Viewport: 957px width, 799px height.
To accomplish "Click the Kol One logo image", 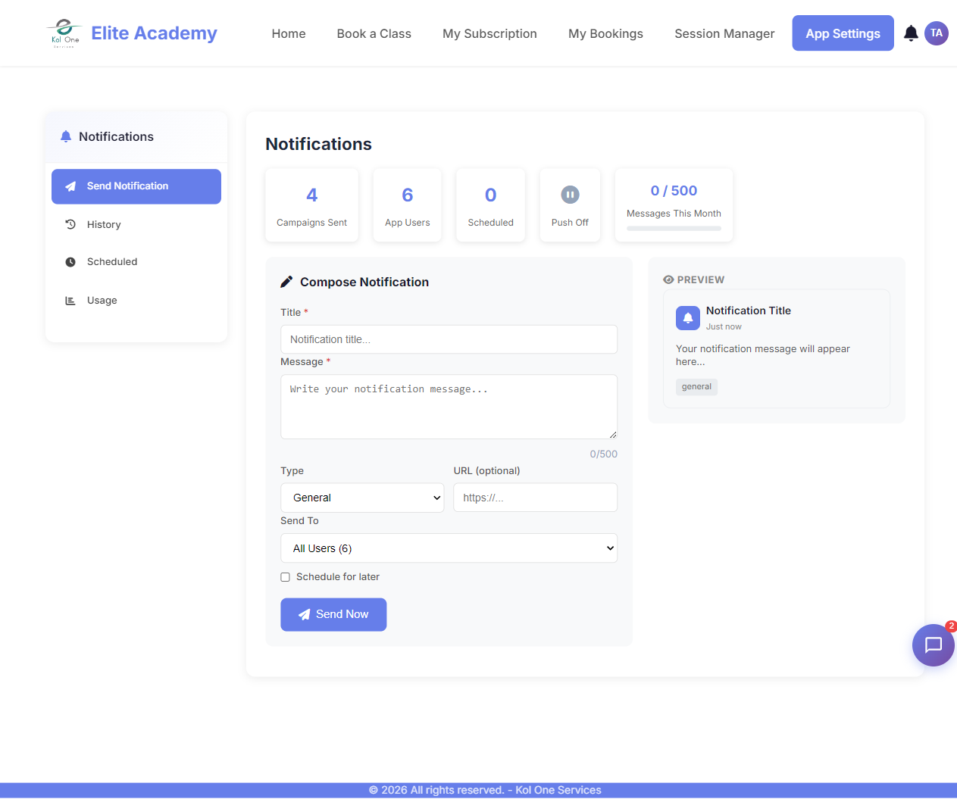I will (64, 34).
